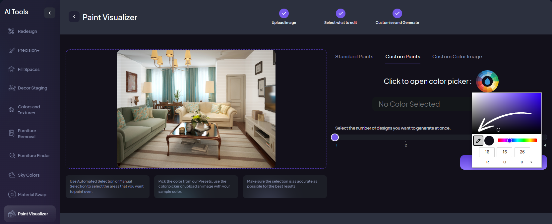
Task: Activate the eyedropper tool in color picker
Action: coord(478,141)
